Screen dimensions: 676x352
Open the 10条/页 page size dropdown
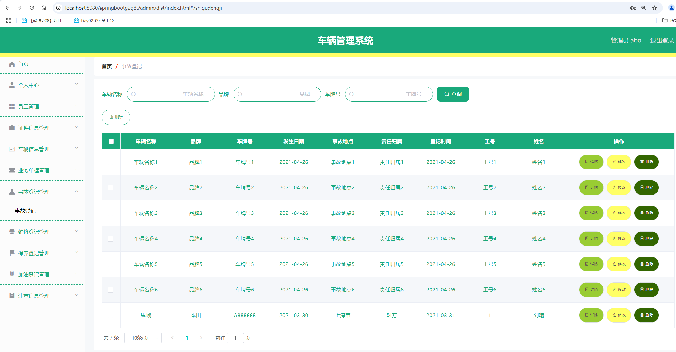[x=143, y=338]
